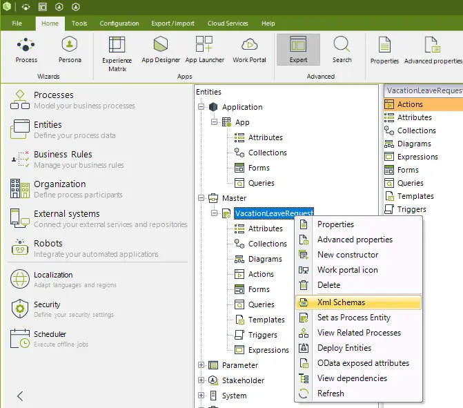Choose Properties in the context menu

(x=358, y=224)
